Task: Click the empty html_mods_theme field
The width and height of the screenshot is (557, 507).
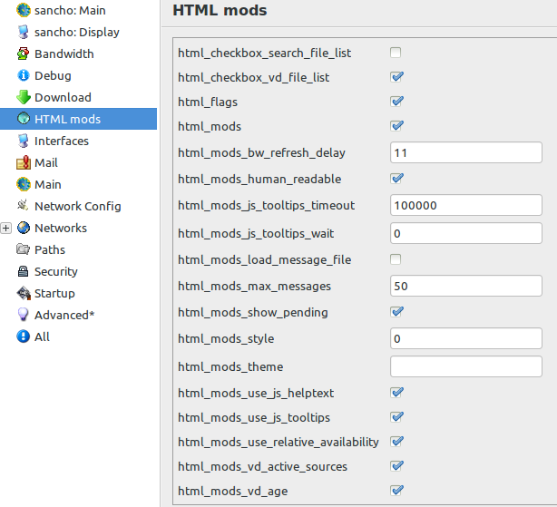Action: click(466, 366)
